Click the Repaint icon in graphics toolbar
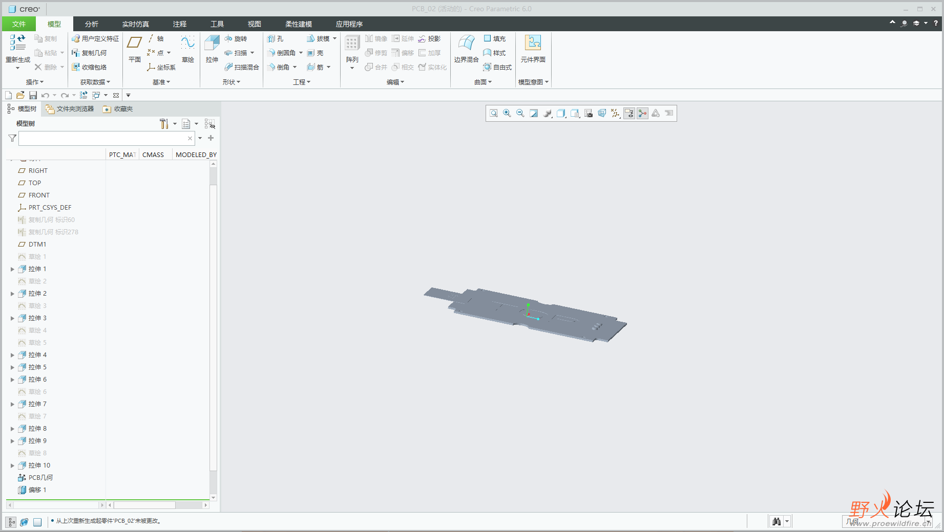 [x=534, y=114]
